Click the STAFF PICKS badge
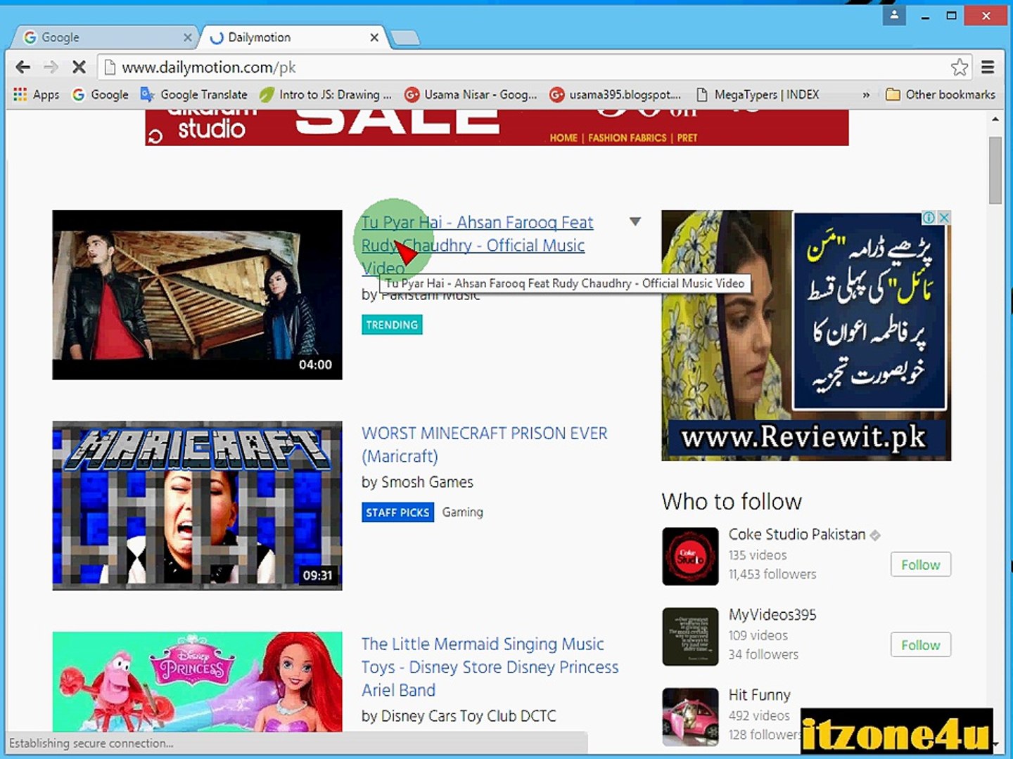 [397, 512]
